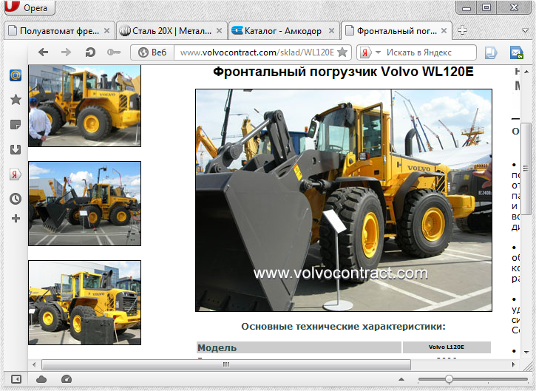This screenshot has height=391, width=536.
Task: Maximize the Opera window
Action: pos(486,7)
